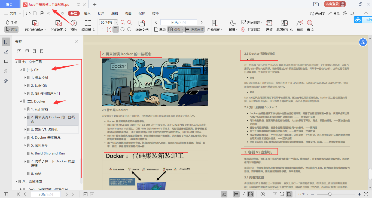Select bookmark 6. Build Ship and Run
Screen dimensions: 372x198
click(x=48, y=153)
